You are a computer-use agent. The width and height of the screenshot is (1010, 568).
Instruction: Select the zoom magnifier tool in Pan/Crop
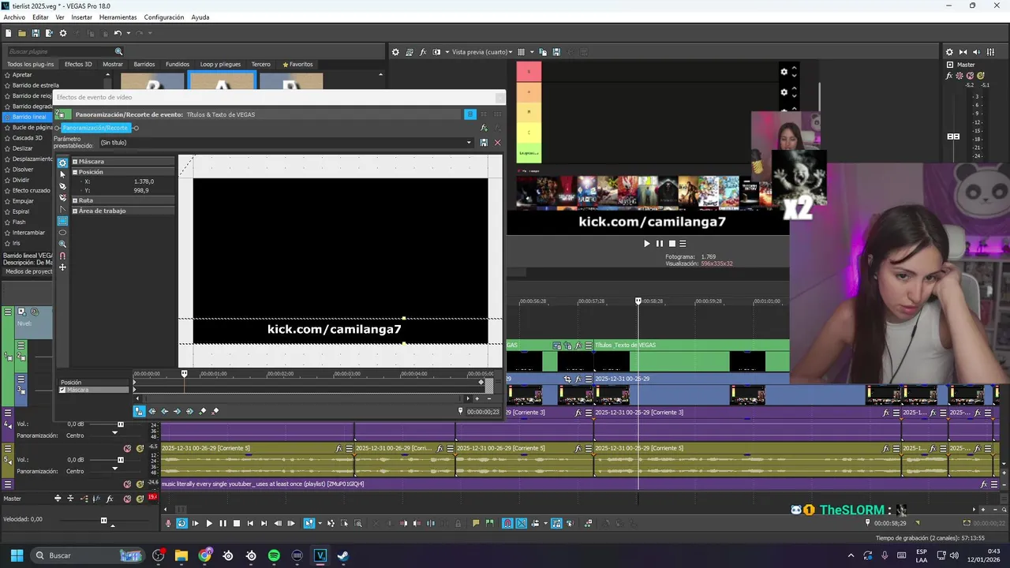[x=62, y=244]
